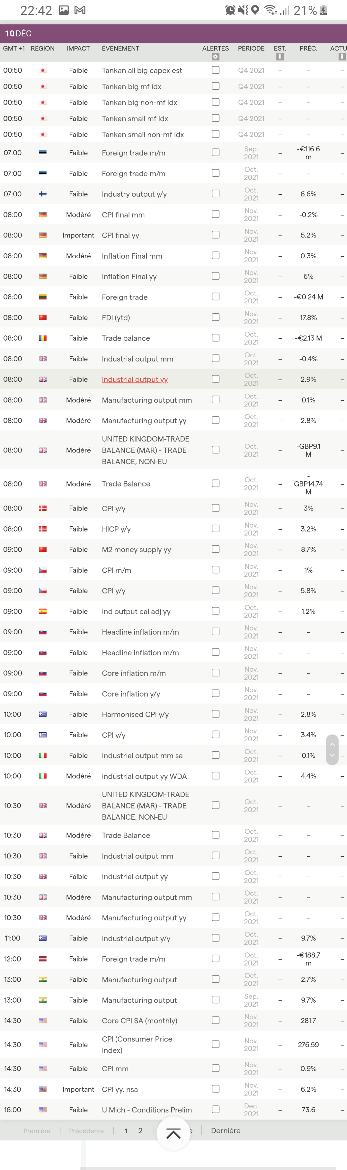Go to page 2 in pagination
This screenshot has width=347, height=1170.
tap(140, 1130)
